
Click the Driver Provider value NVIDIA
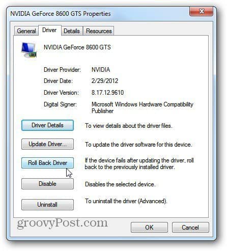[101, 70]
